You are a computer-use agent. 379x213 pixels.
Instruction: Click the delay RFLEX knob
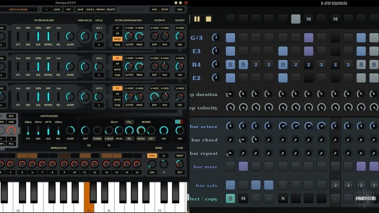(119, 130)
